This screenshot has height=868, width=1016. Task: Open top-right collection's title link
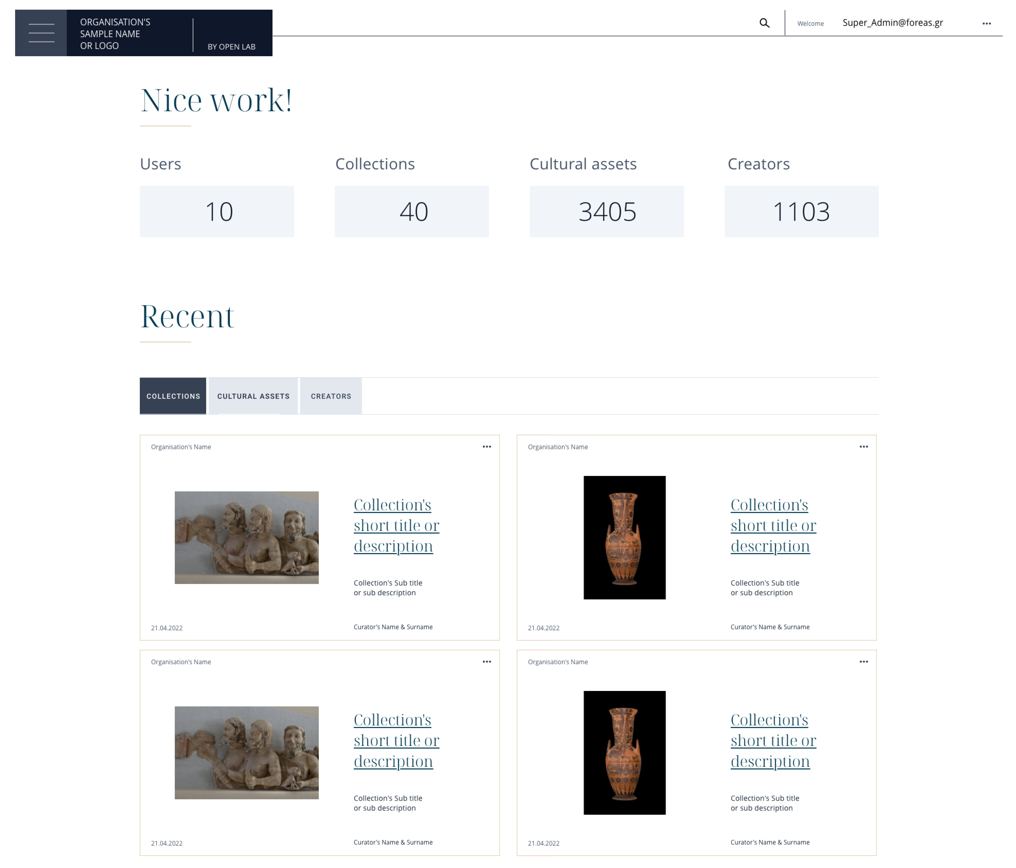773,525
